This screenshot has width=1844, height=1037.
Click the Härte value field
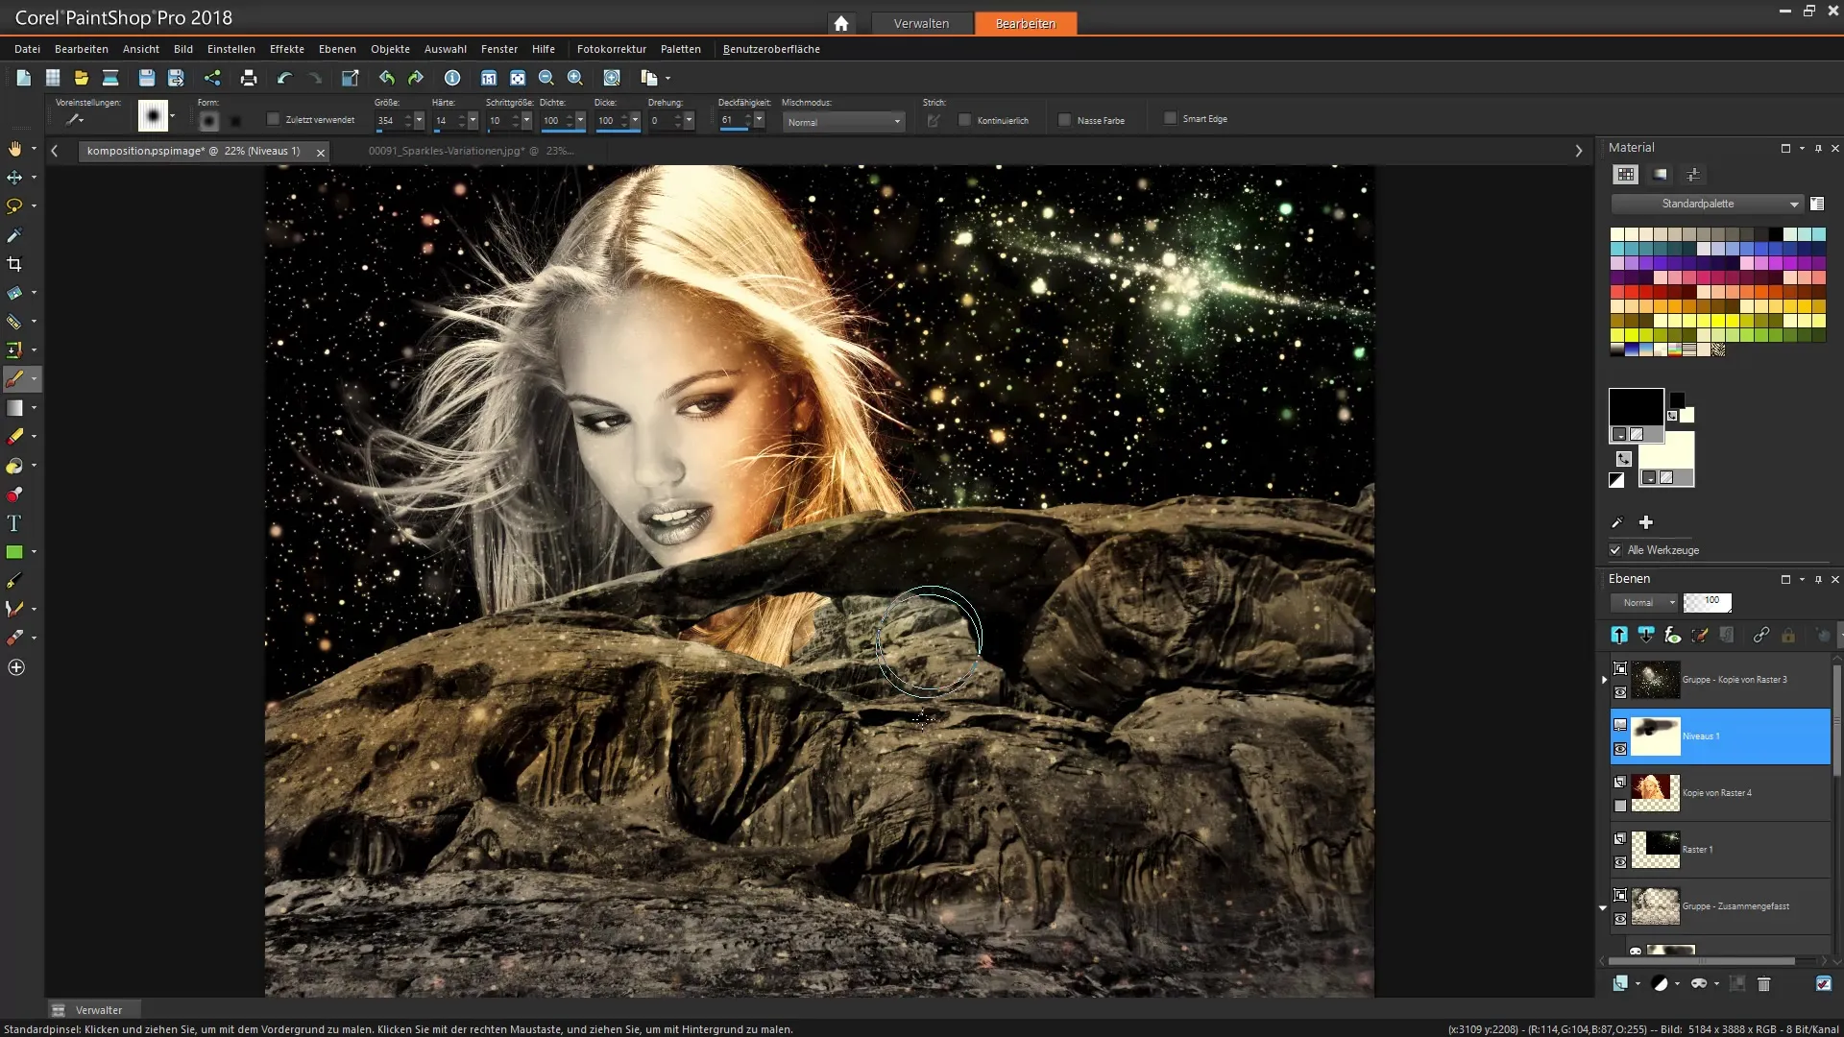443,121
